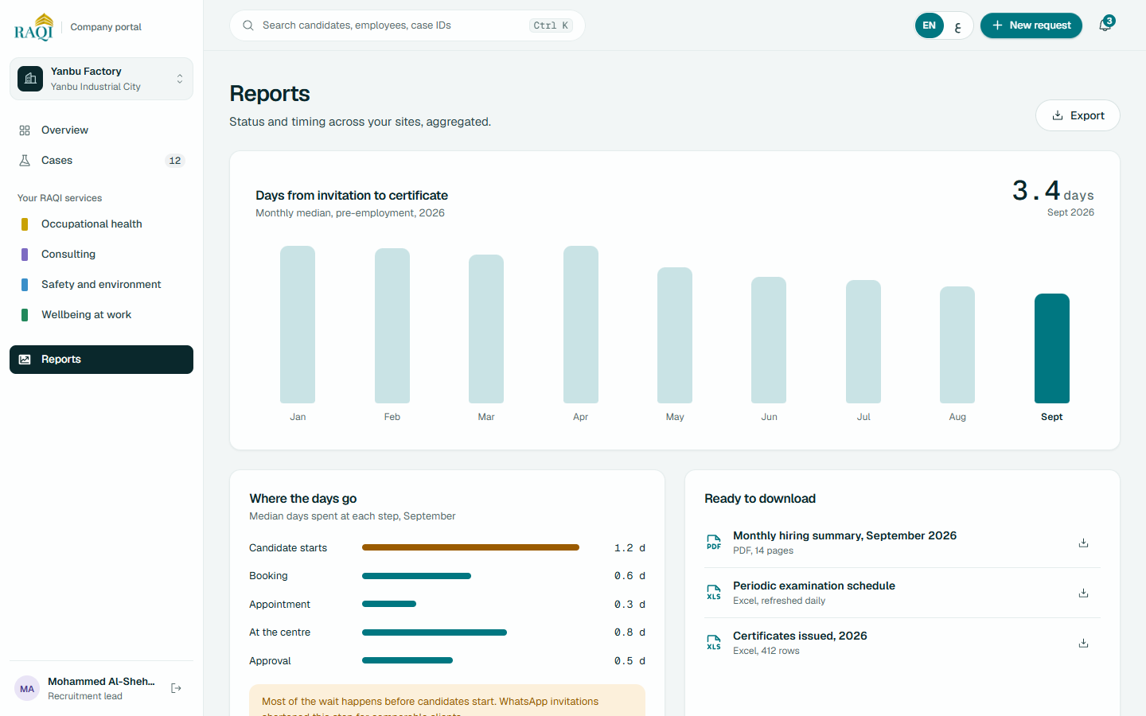
Task: Click the Cases flask icon
Action: click(x=25, y=161)
